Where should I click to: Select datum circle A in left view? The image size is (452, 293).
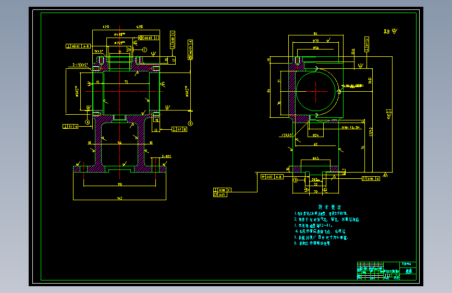tap(88, 122)
